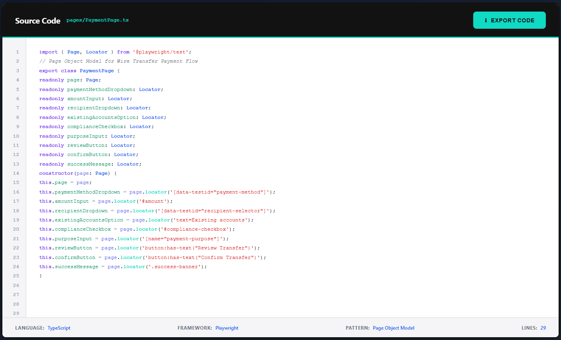This screenshot has height=340, width=561.
Task: Select line number 1 in the gutter
Action: (17, 52)
